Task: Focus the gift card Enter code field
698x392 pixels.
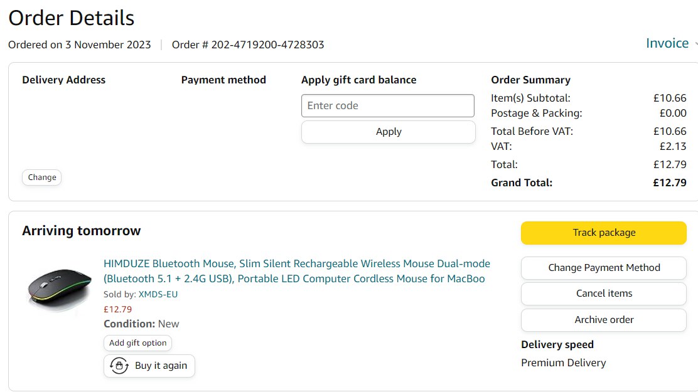Action: click(388, 105)
